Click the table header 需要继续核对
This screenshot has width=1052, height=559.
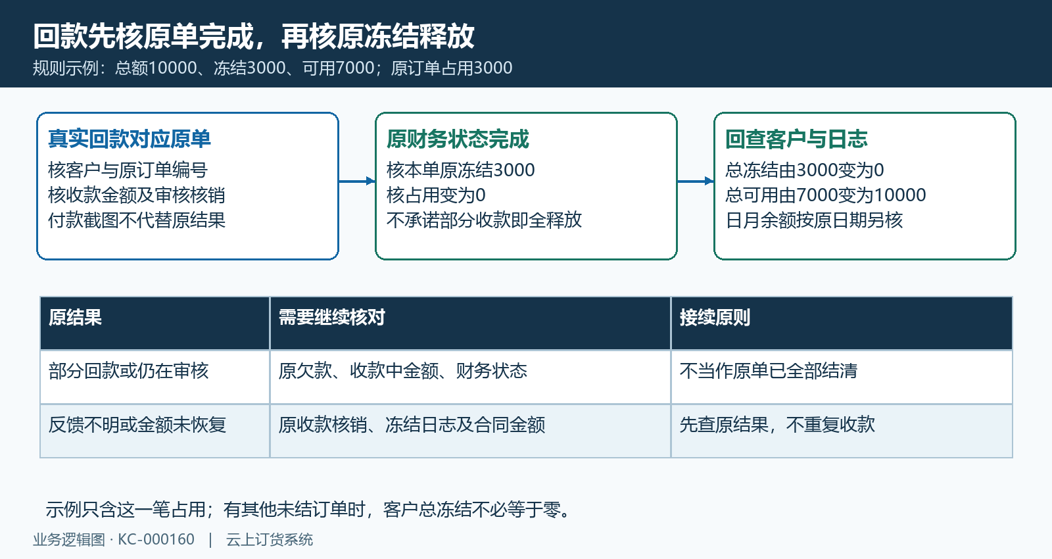coord(470,323)
